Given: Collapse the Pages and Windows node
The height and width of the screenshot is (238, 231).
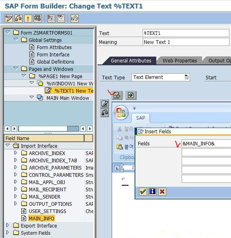Looking at the screenshot, I should point(16,68).
